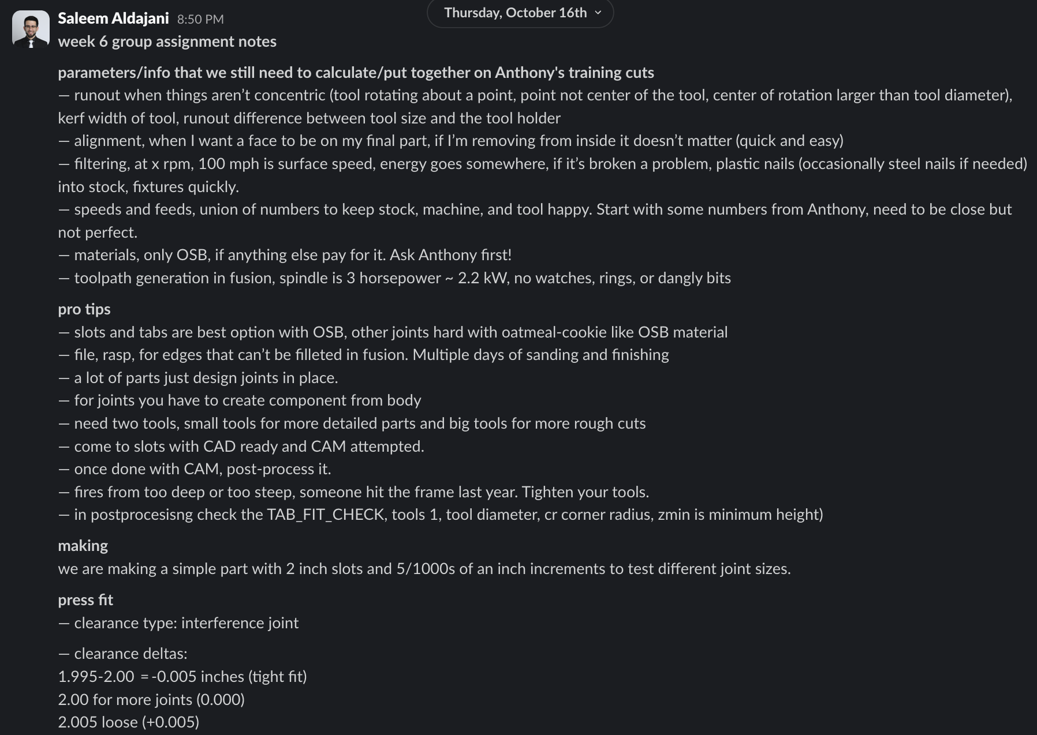Click the 8:50 PM message timestamp
Viewport: 1037px width, 735px height.
point(200,19)
